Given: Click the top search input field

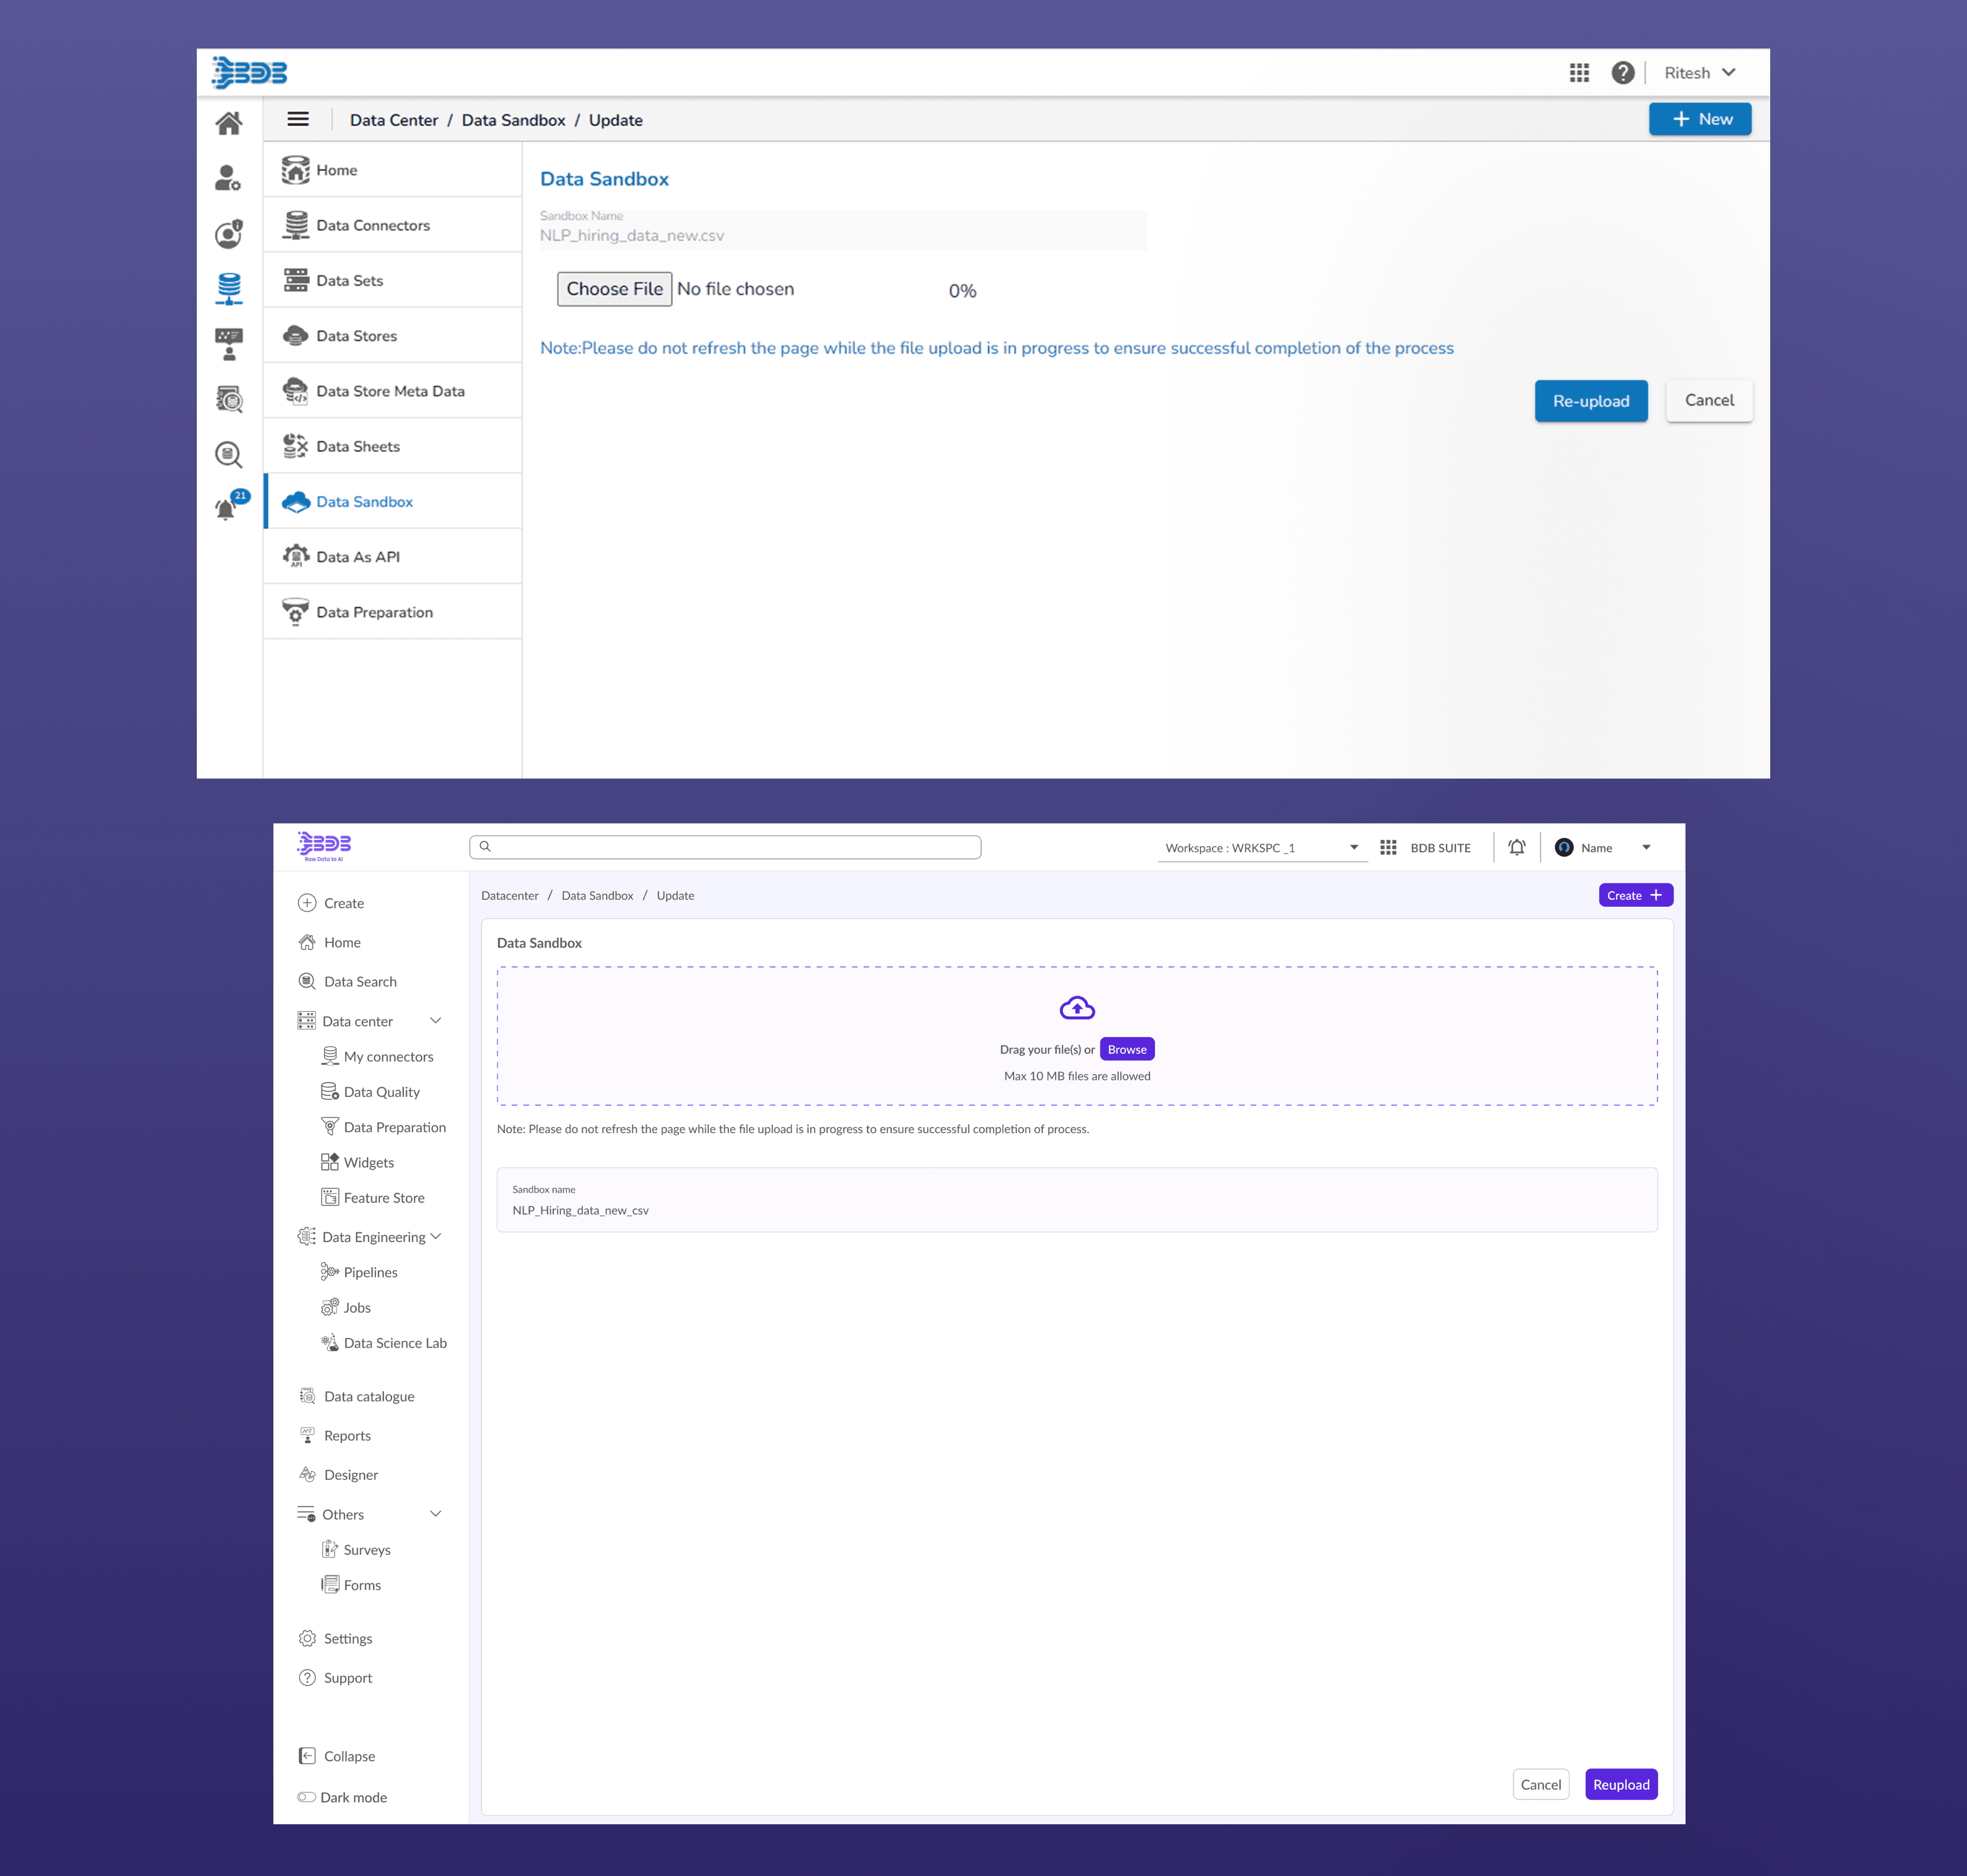Looking at the screenshot, I should pos(725,847).
